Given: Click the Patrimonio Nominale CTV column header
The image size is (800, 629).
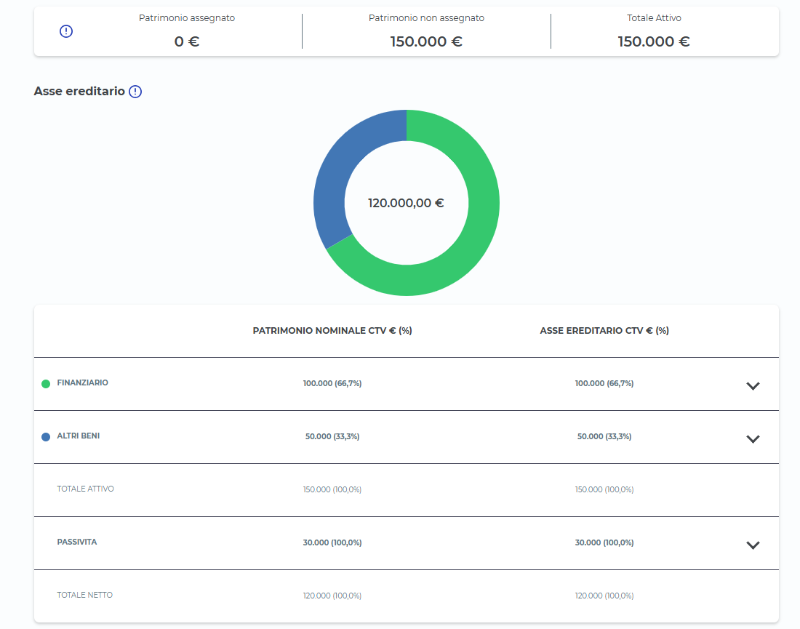Looking at the screenshot, I should coord(332,330).
